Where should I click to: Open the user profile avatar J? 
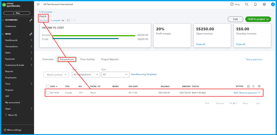pos(273,4)
